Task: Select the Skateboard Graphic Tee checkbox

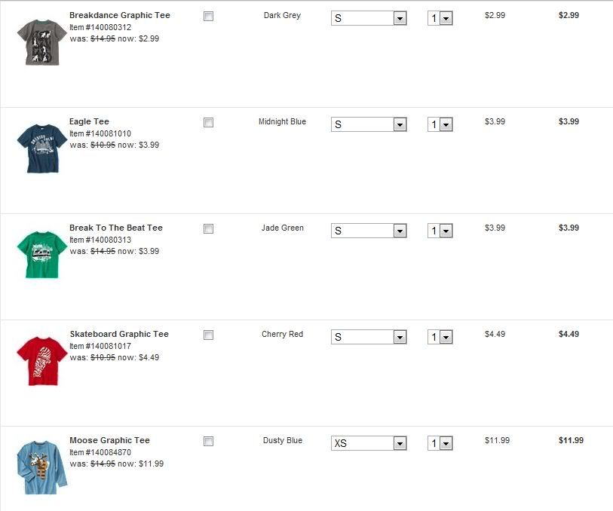Action: [209, 335]
